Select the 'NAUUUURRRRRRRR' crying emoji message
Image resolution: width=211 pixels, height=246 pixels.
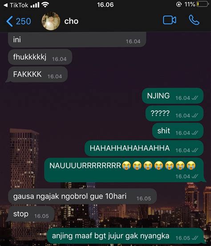[x=125, y=170]
